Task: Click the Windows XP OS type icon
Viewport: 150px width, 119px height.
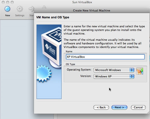Action: (x=140, y=71)
